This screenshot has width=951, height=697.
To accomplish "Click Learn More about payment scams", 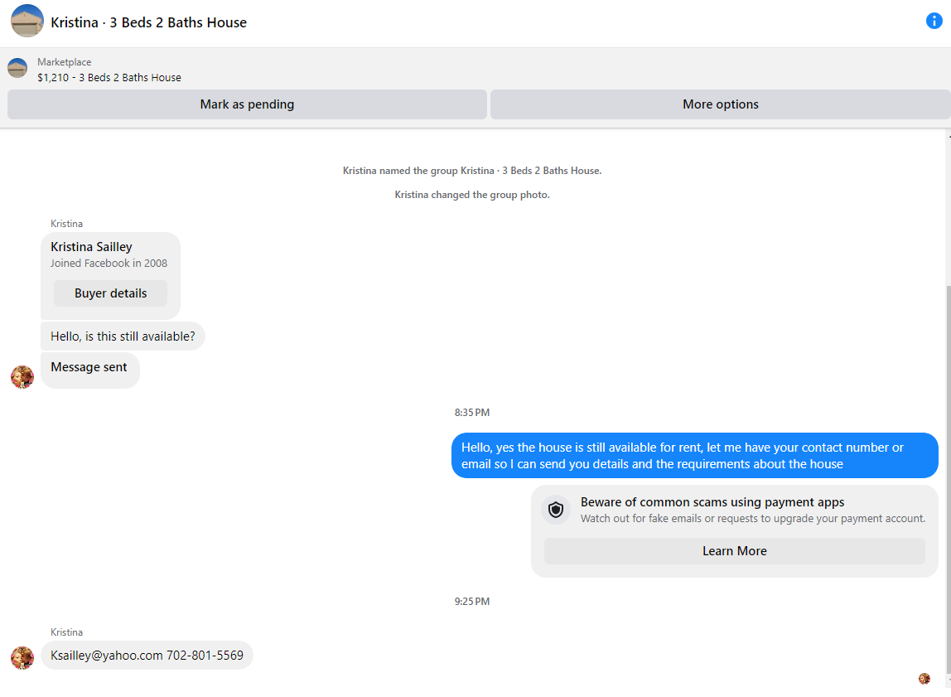I will pyautogui.click(x=735, y=551).
